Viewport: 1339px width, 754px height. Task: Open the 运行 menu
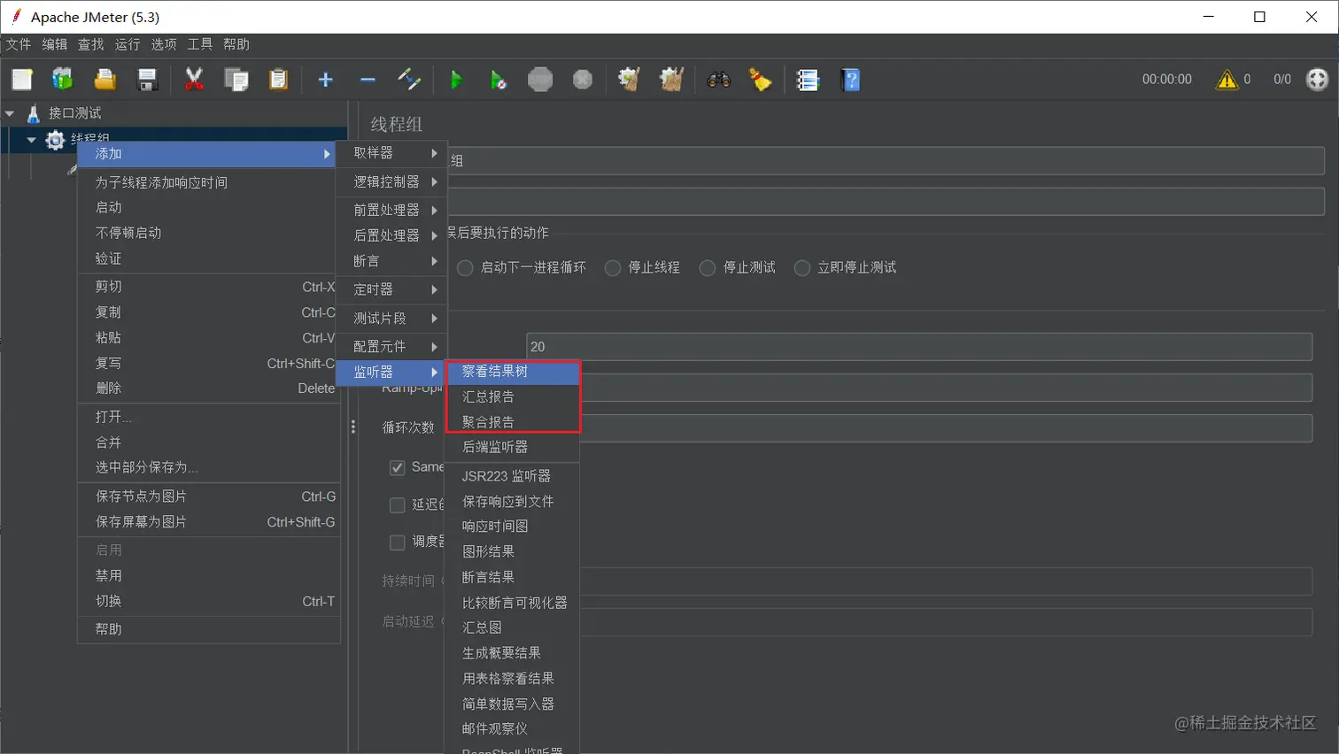coord(128,44)
